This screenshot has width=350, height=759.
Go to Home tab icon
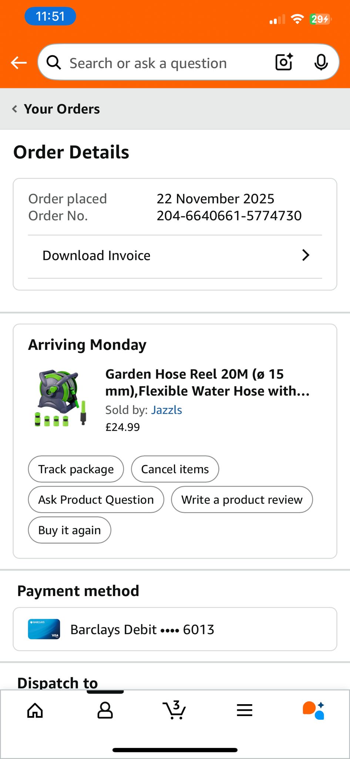point(35,710)
